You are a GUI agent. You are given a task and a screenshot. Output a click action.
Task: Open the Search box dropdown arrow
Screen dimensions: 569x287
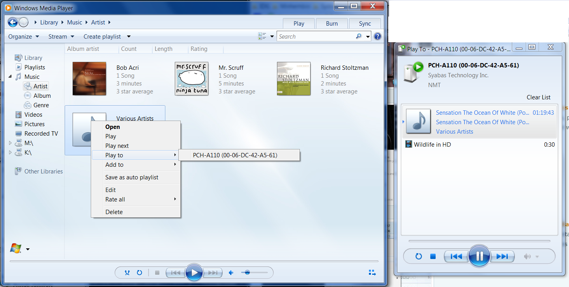368,37
